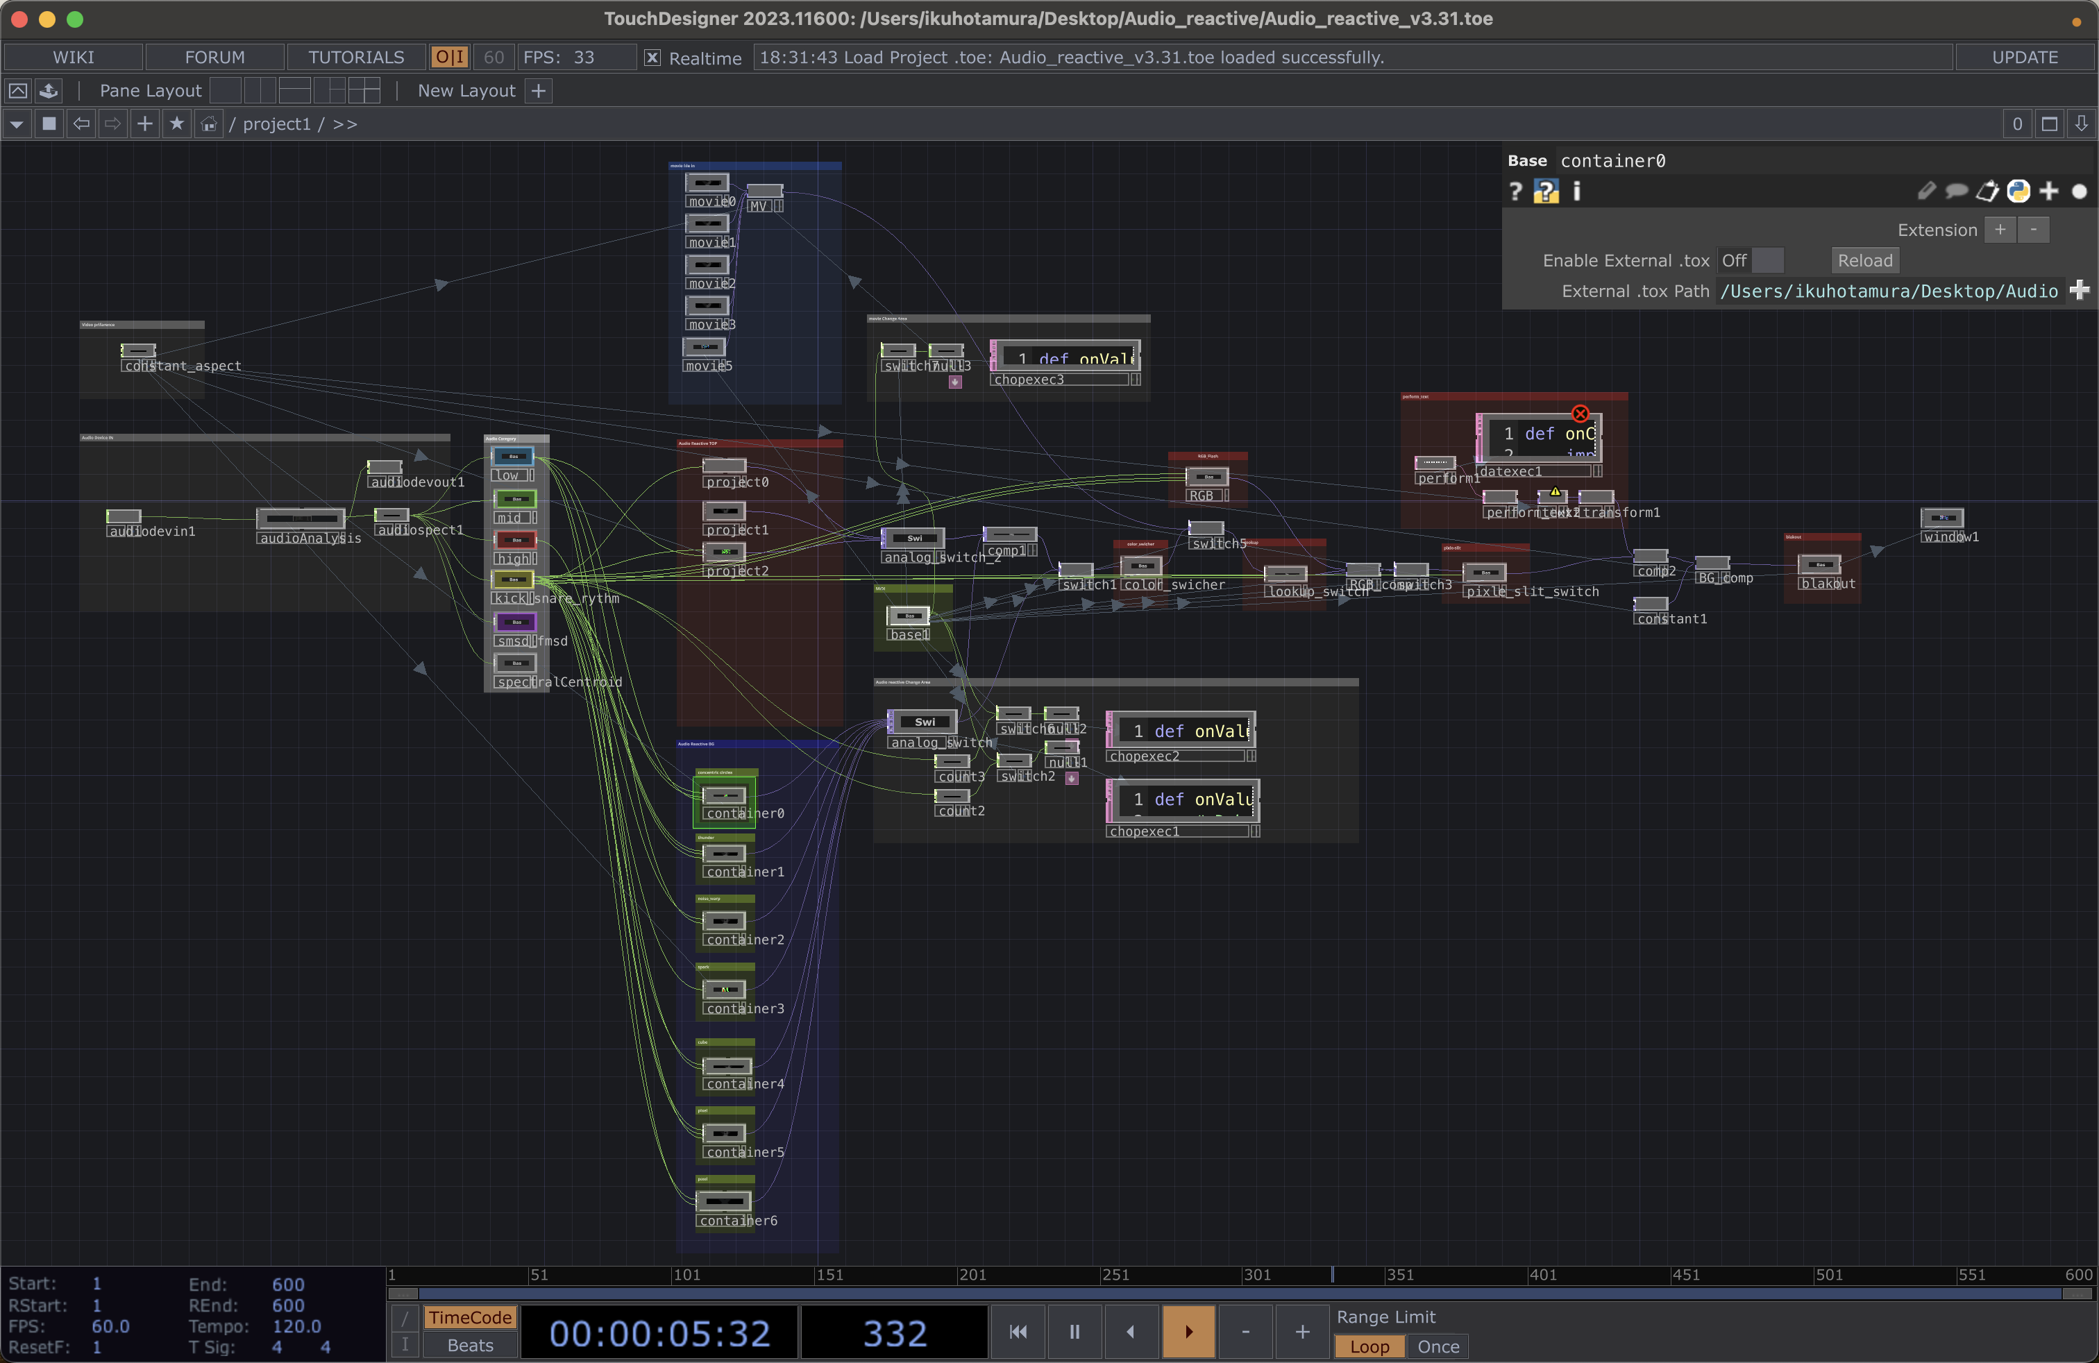
Task: Click the 60 target FPS field
Action: coord(494,58)
